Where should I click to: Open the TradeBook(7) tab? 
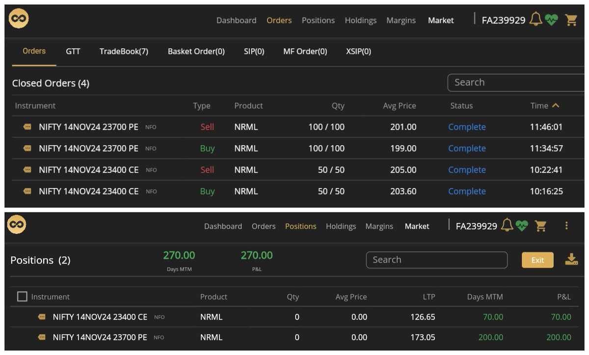pyautogui.click(x=124, y=51)
